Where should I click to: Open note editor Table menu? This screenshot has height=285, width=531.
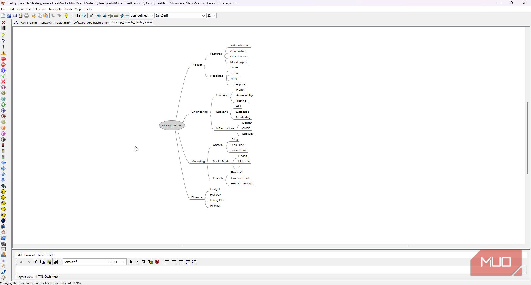point(41,255)
